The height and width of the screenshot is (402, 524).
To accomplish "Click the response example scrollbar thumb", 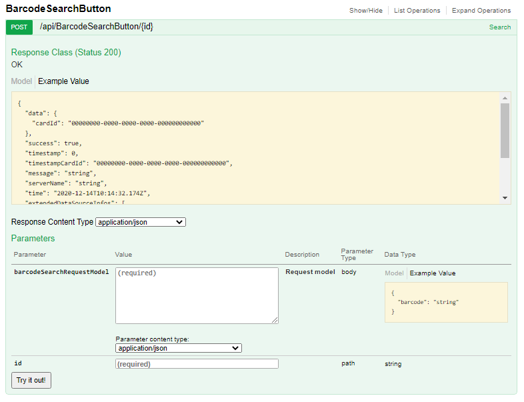I will tap(505, 130).
